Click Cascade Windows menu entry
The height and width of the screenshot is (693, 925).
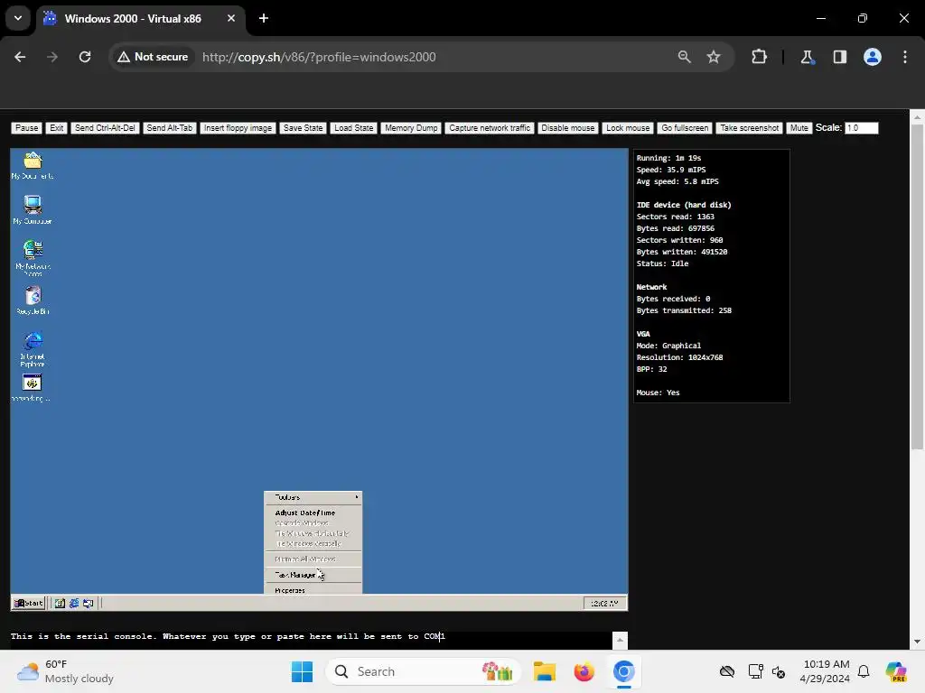(313, 523)
